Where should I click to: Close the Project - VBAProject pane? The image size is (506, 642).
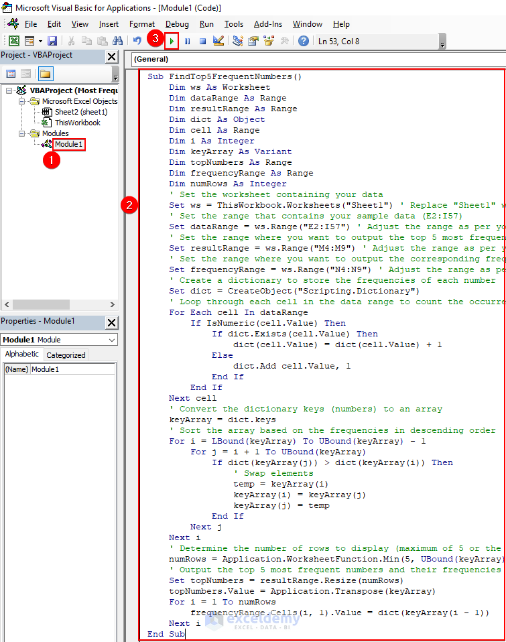(112, 56)
